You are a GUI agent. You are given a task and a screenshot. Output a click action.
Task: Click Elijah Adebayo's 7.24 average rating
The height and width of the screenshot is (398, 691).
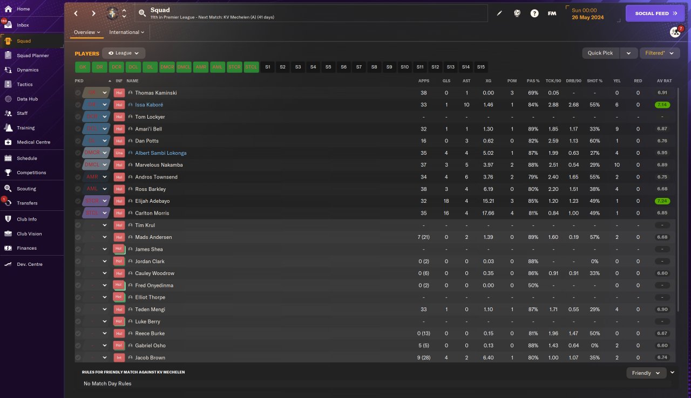point(661,201)
